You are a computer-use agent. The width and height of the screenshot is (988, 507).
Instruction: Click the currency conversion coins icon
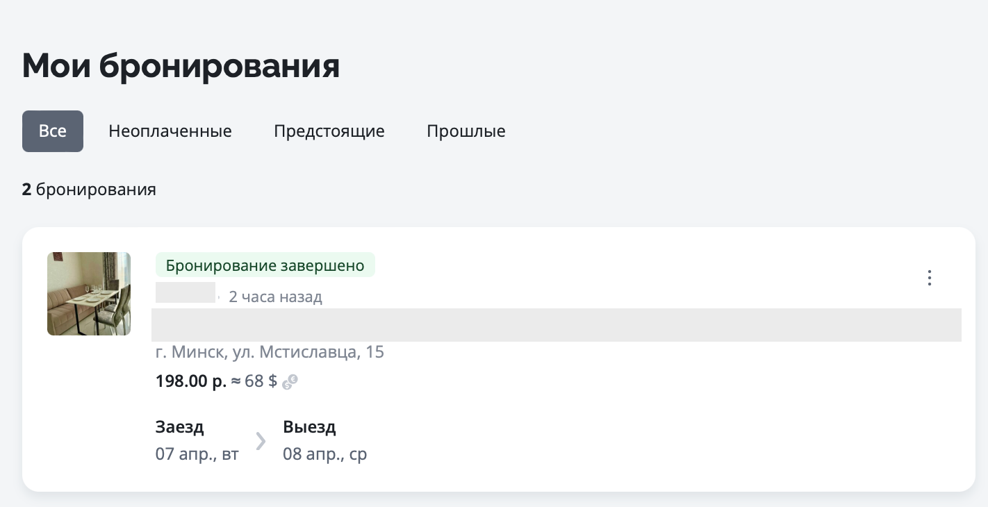click(290, 381)
